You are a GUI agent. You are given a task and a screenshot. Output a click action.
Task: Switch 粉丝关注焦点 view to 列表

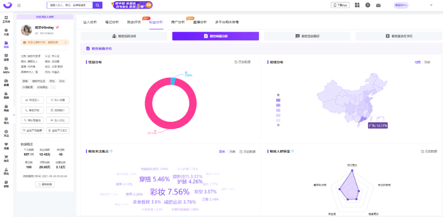(x=232, y=151)
